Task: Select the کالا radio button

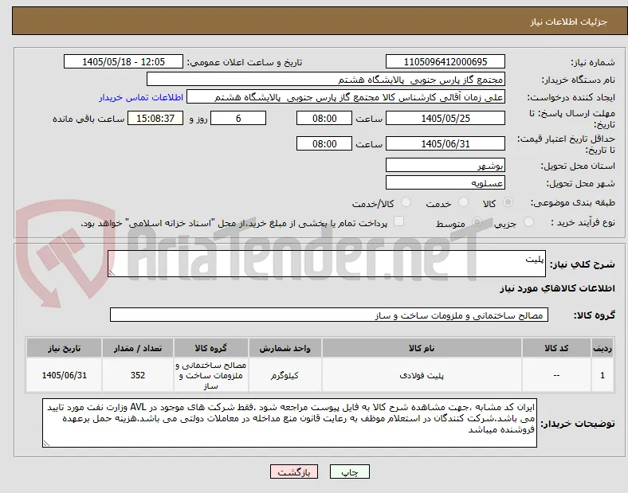Action: 508,202
